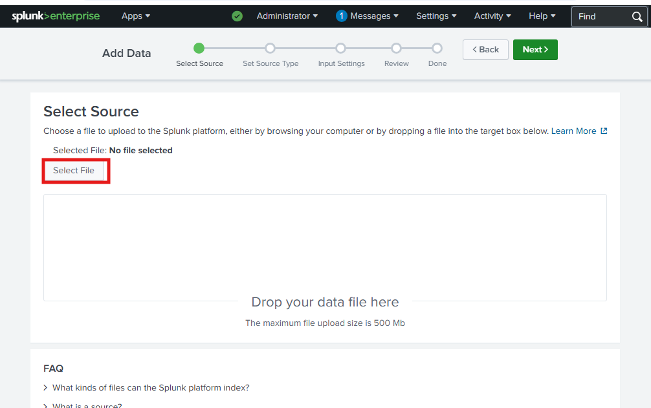Expand the file types FAQ question
Screen dimensions: 651x408
(151, 388)
